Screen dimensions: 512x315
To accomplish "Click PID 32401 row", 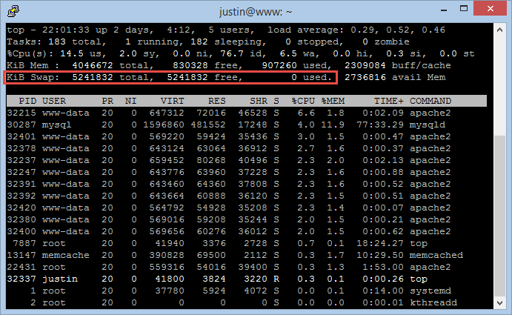I will [247, 136].
